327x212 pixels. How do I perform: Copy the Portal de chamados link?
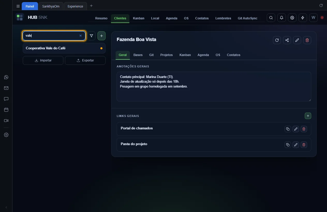288,129
